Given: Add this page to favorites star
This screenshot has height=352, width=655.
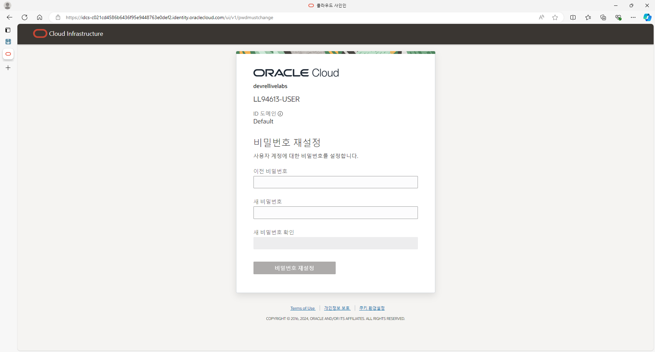Looking at the screenshot, I should click(555, 17).
